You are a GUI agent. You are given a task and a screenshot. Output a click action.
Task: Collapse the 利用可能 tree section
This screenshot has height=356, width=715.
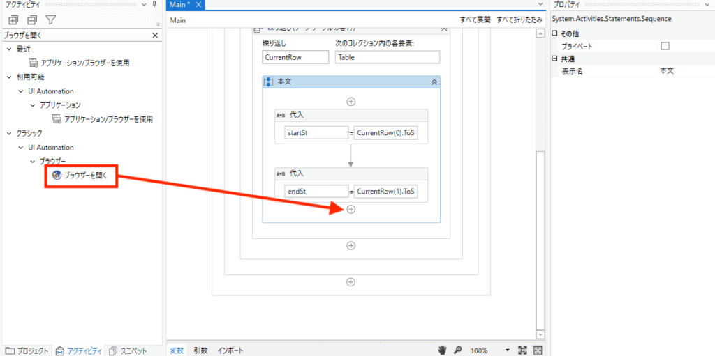(x=10, y=77)
